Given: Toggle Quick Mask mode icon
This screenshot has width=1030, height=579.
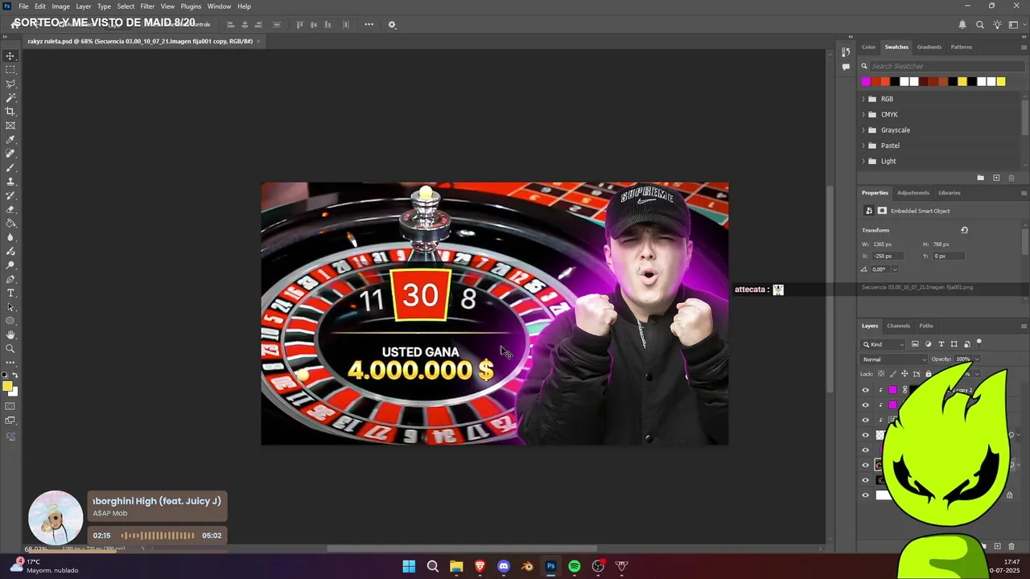Looking at the screenshot, I should [10, 407].
